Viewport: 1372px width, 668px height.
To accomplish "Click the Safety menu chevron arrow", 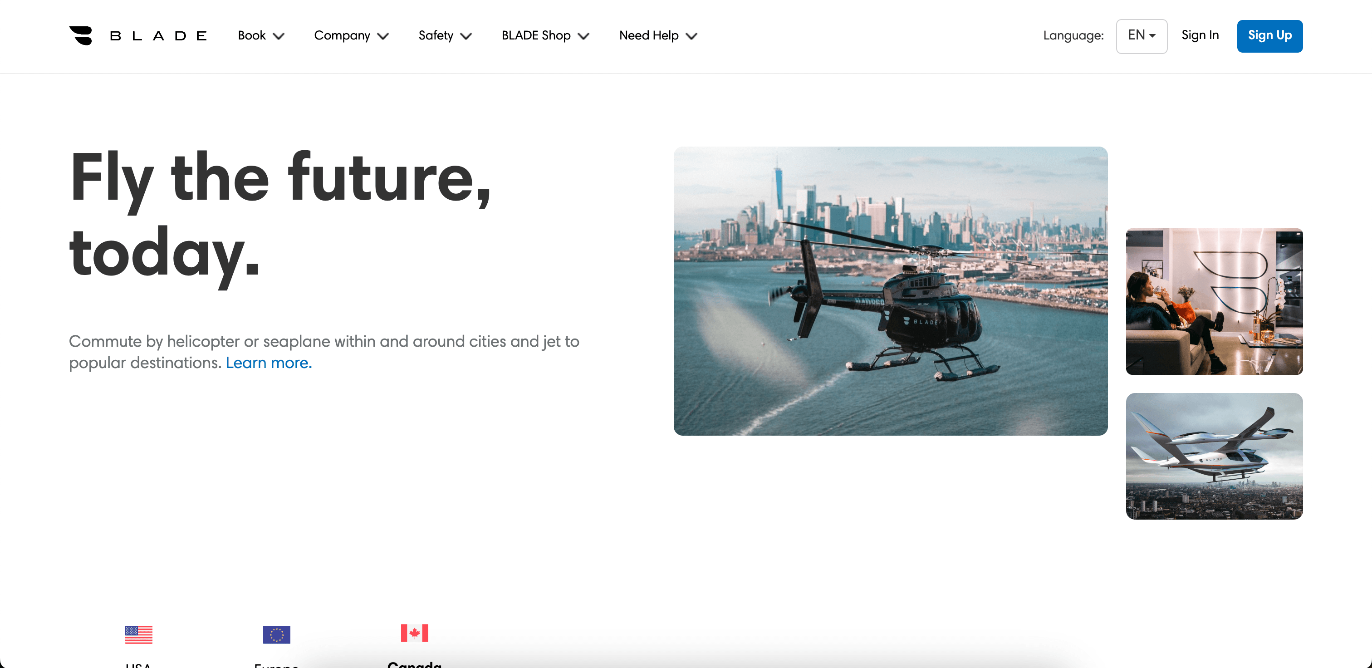I will click(x=466, y=36).
